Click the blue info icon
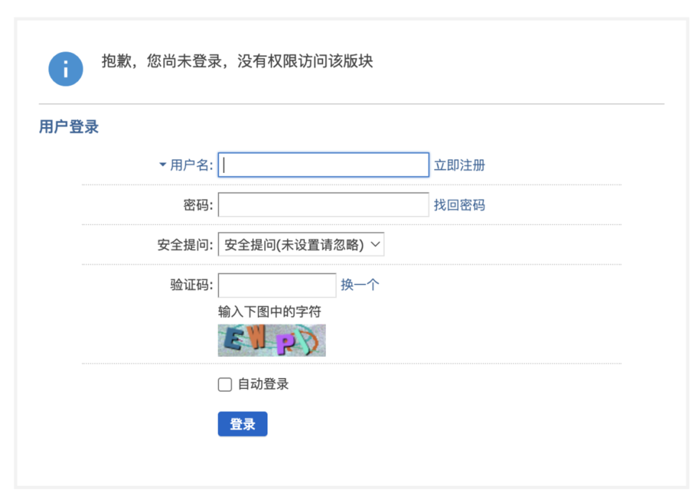Viewport: 698px width, 502px height. 66,69
